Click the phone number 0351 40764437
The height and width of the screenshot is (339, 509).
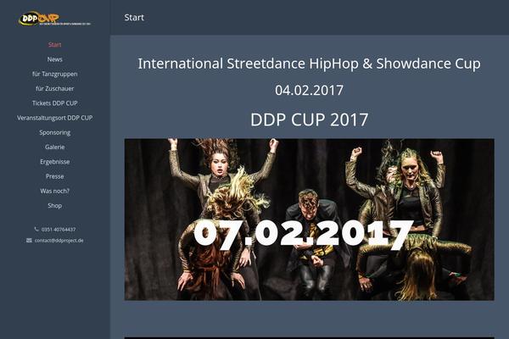[59, 230]
